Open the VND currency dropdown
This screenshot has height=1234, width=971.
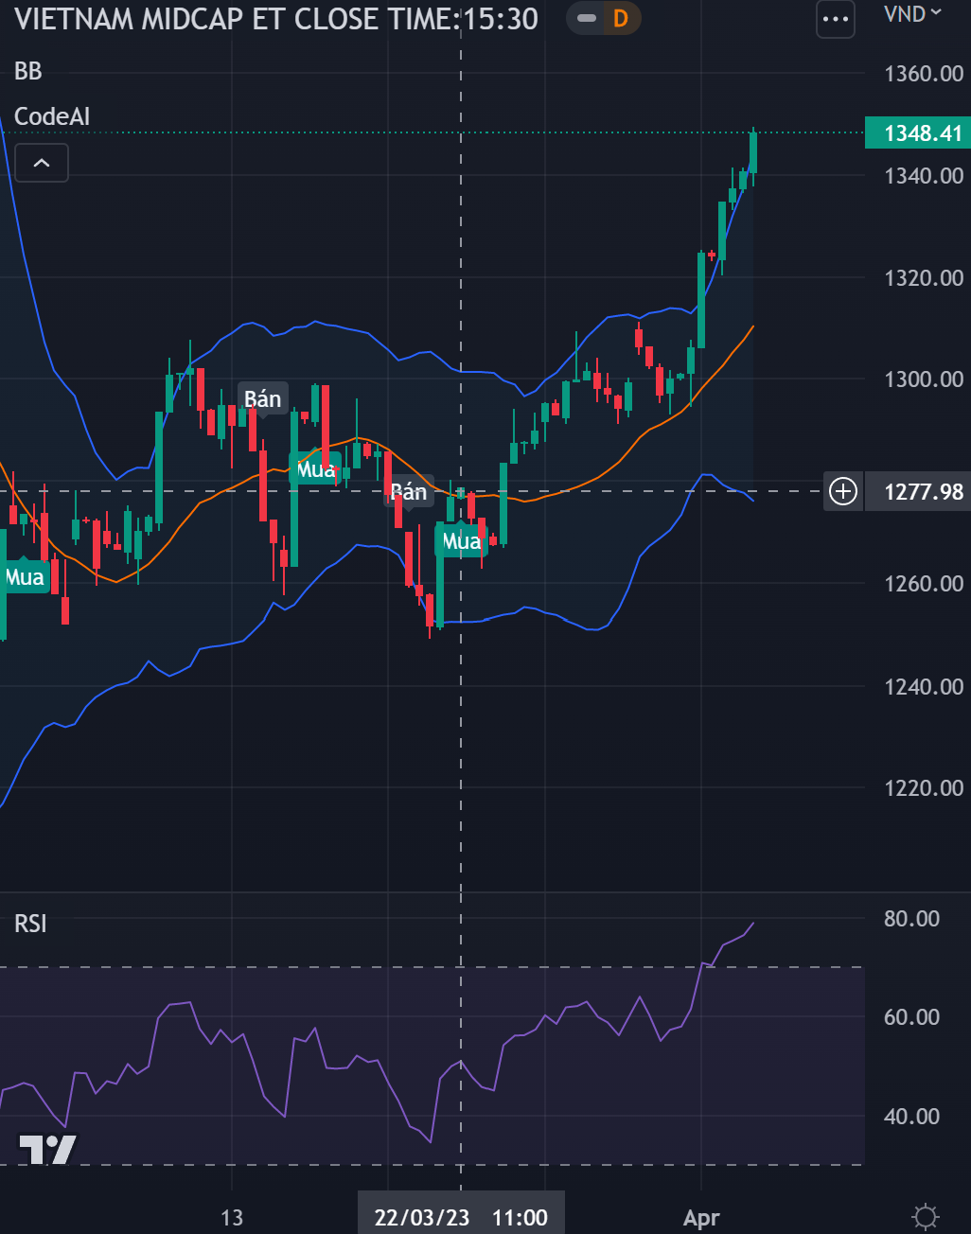(912, 14)
